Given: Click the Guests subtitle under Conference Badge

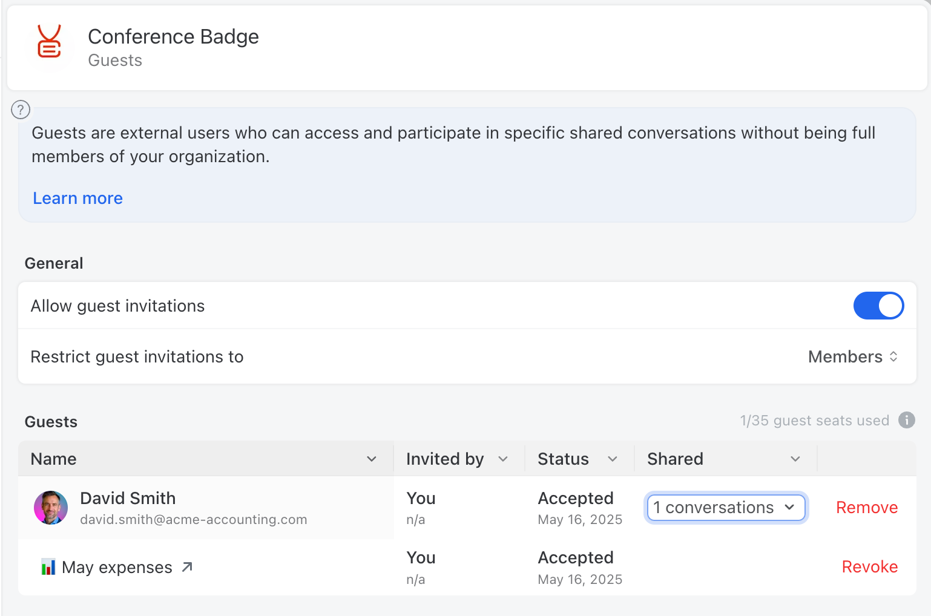Looking at the screenshot, I should 115,61.
